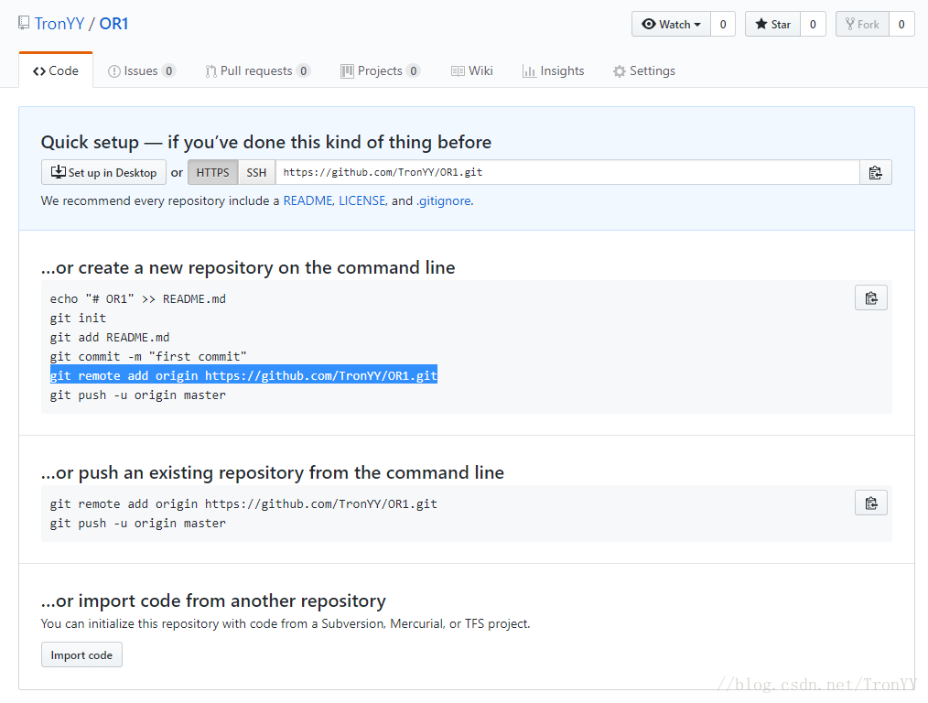Viewport: 928px width, 703px height.
Task: Go to the Wiki tab
Action: click(x=471, y=71)
